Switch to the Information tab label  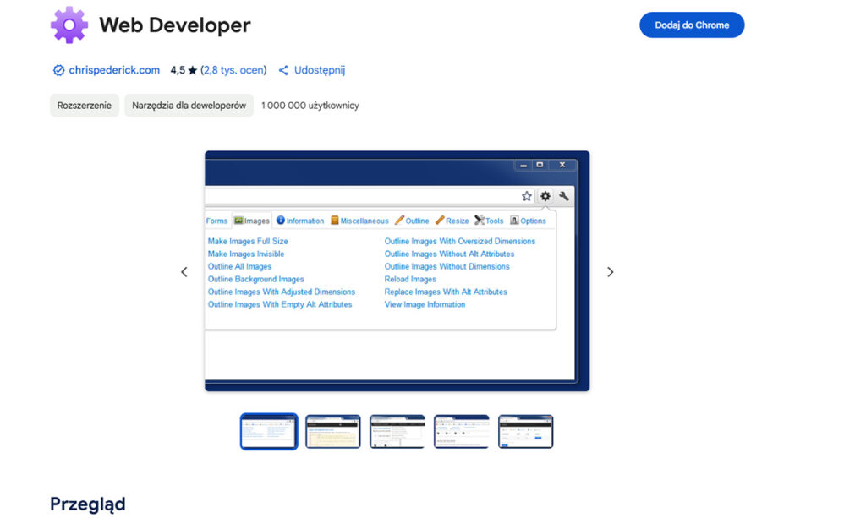[304, 221]
